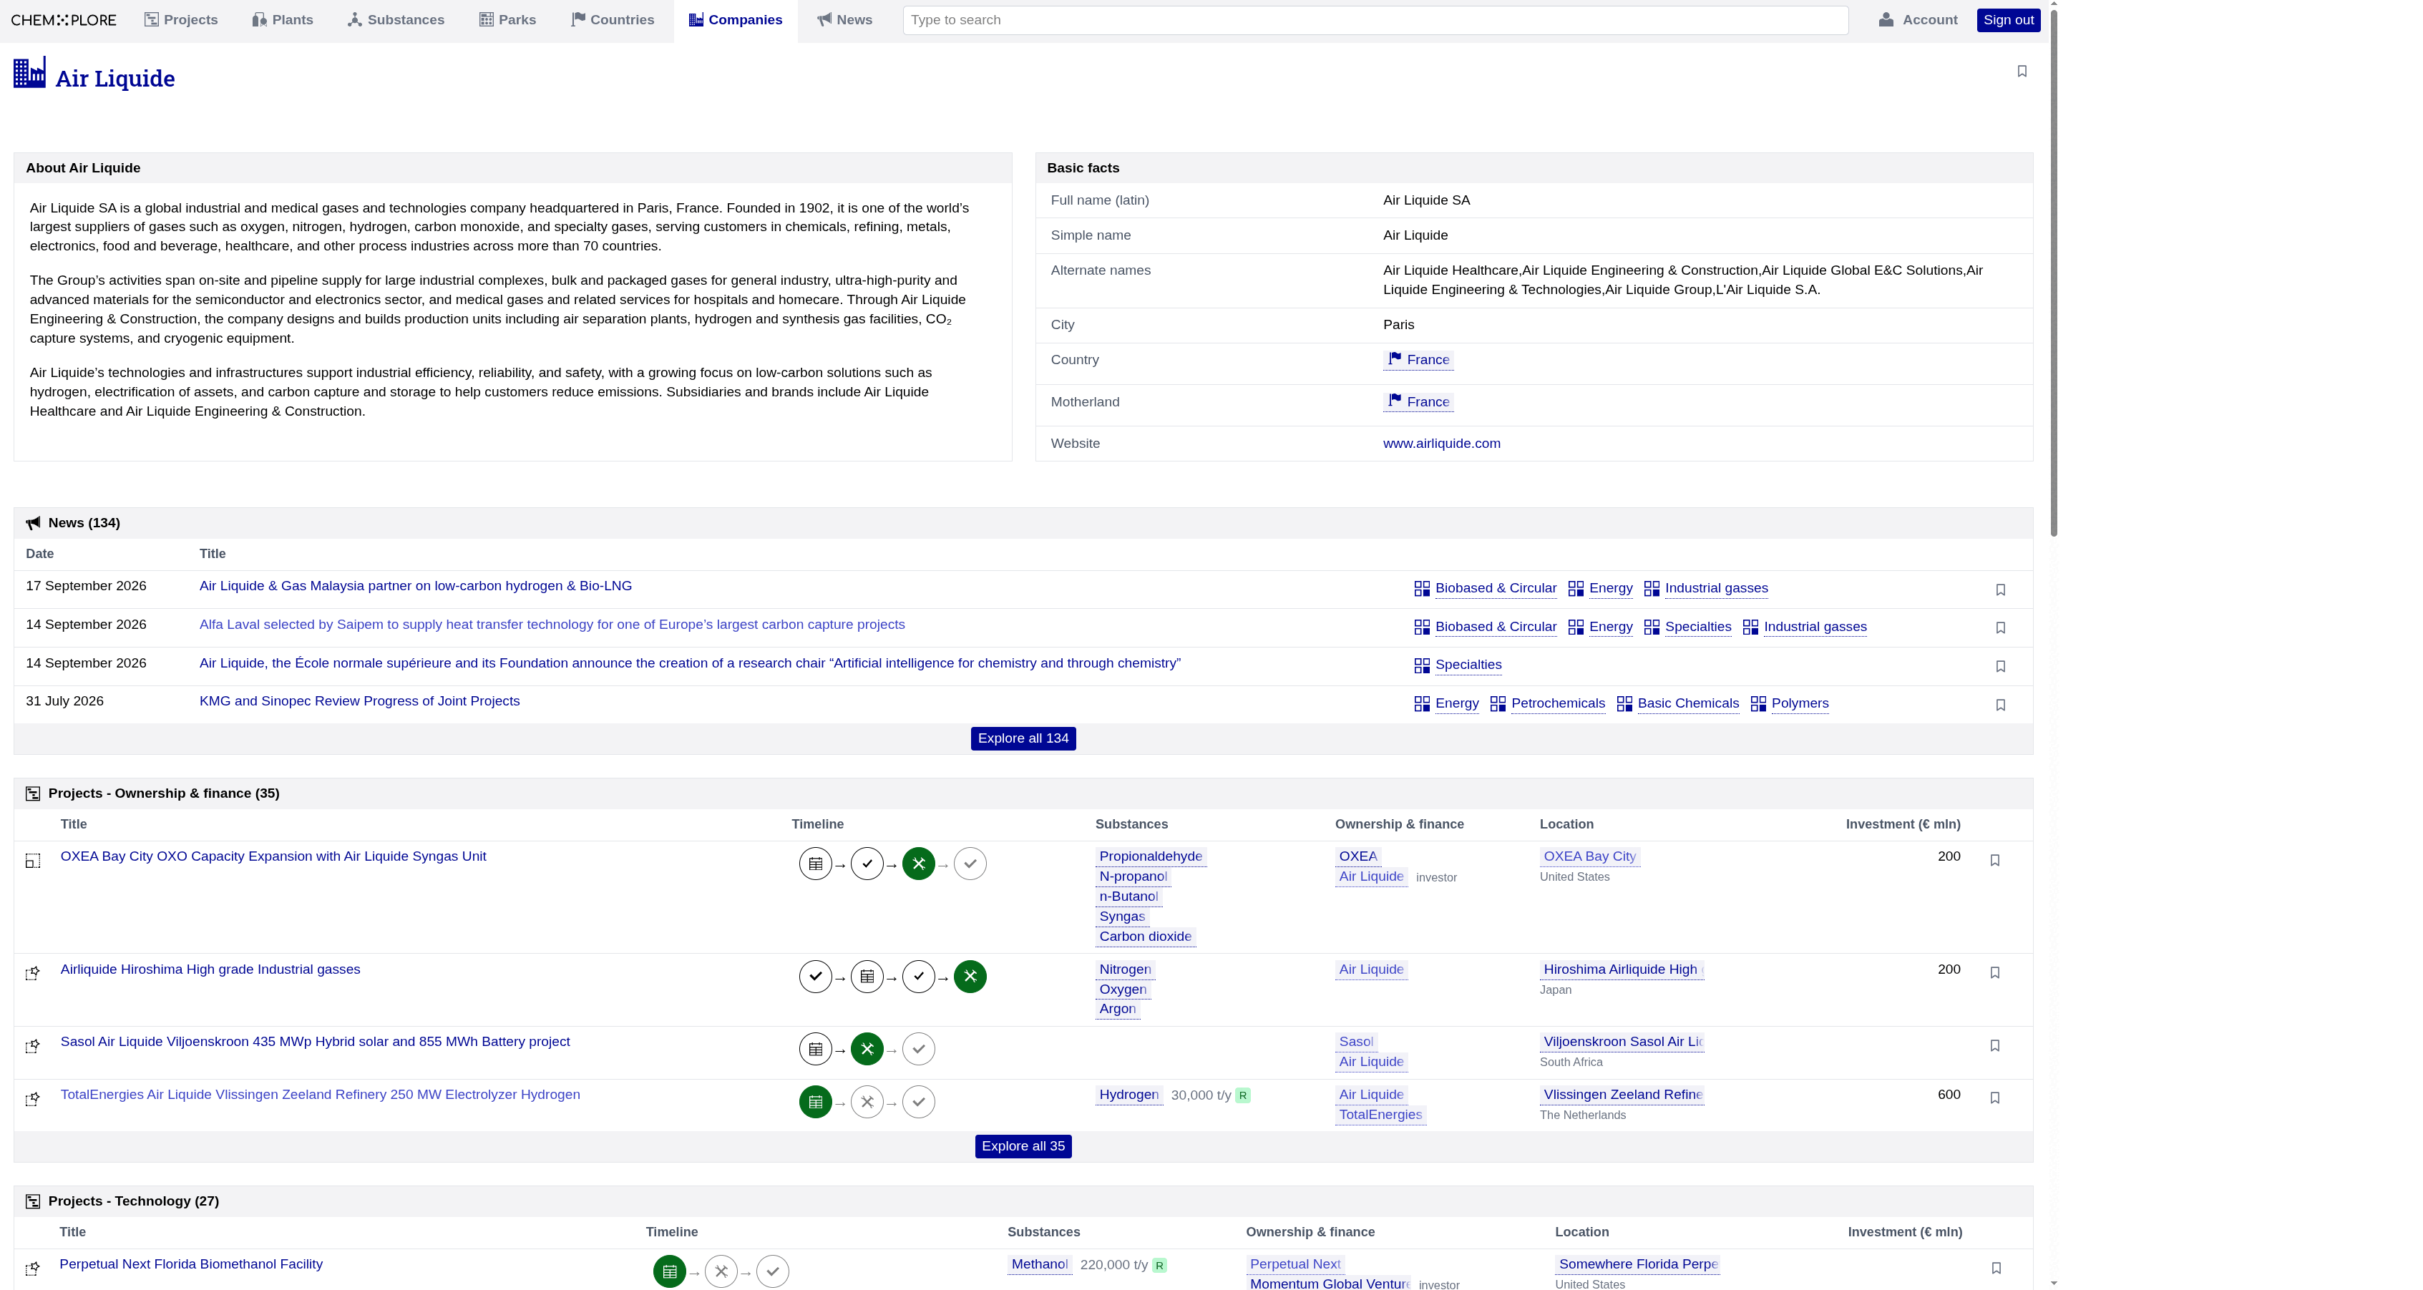
Task: Click the Air Liquide factory icon beside title
Action: [x=29, y=74]
